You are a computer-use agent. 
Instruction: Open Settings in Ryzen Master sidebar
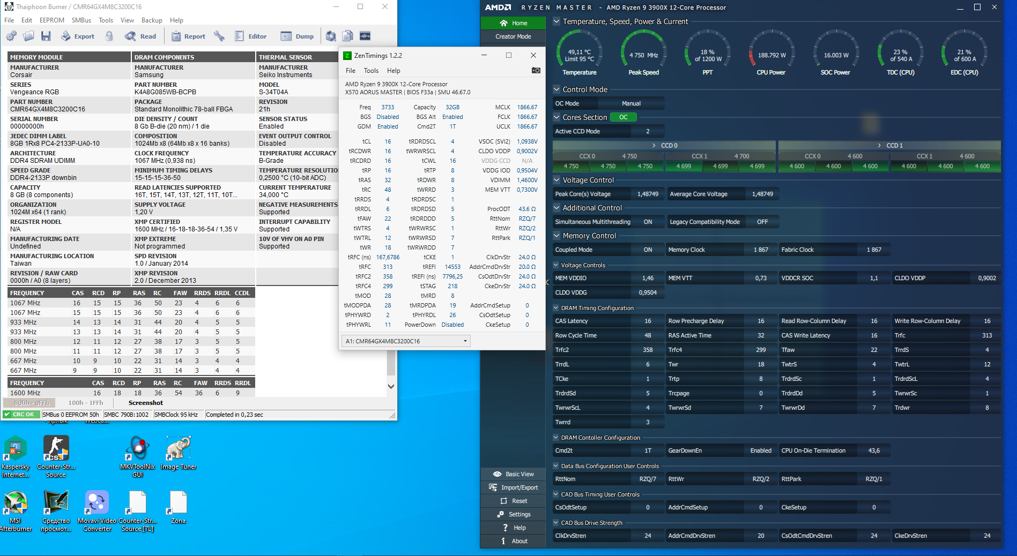(513, 514)
